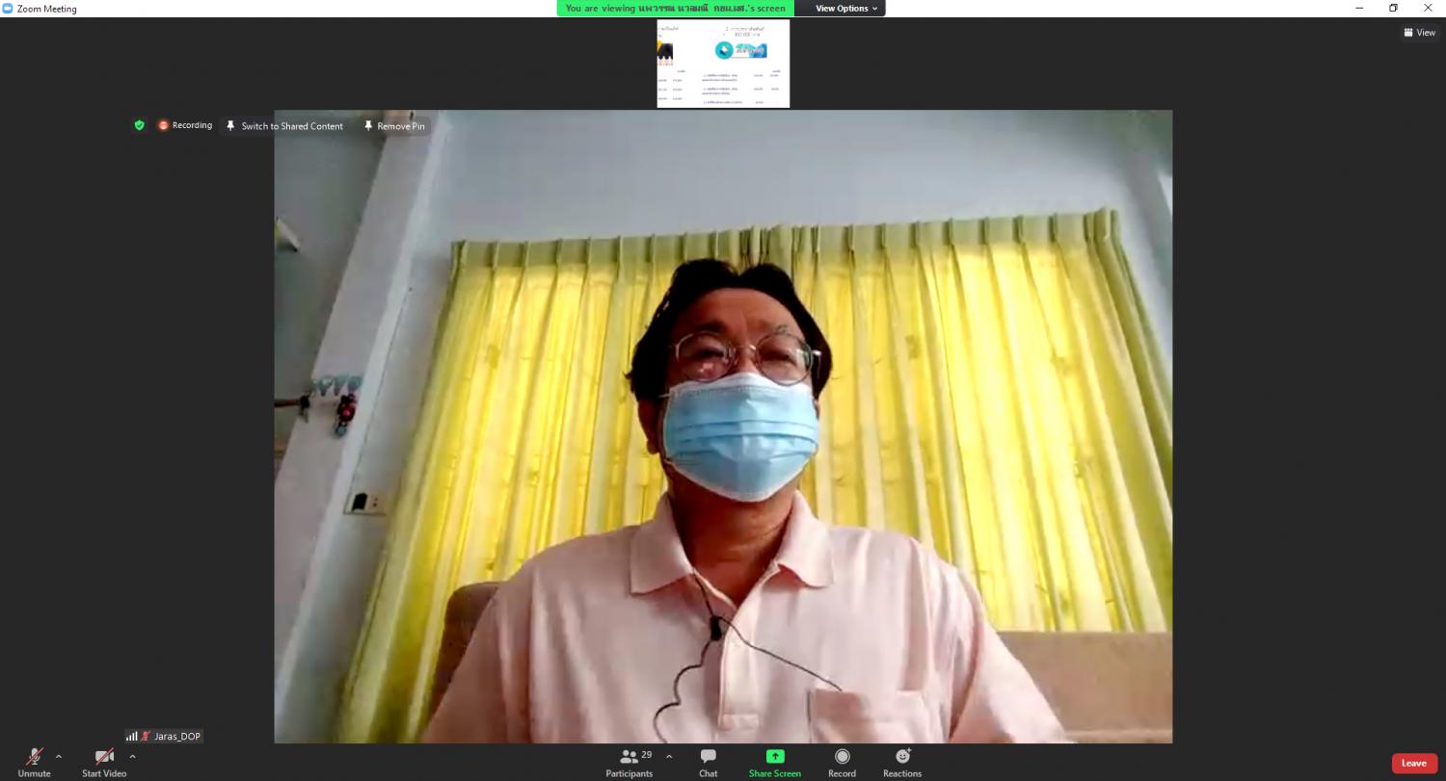Unmute the microphone
Image resolution: width=1446 pixels, height=781 pixels.
(x=34, y=763)
